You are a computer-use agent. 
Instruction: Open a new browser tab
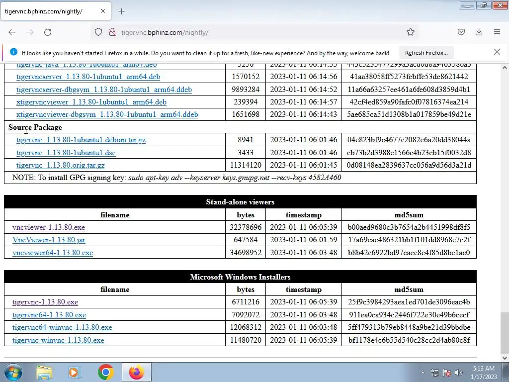tap(121, 11)
